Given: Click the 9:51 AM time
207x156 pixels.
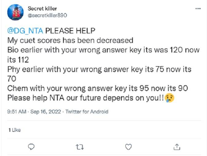Looking at the screenshot, I should [x=16, y=112].
